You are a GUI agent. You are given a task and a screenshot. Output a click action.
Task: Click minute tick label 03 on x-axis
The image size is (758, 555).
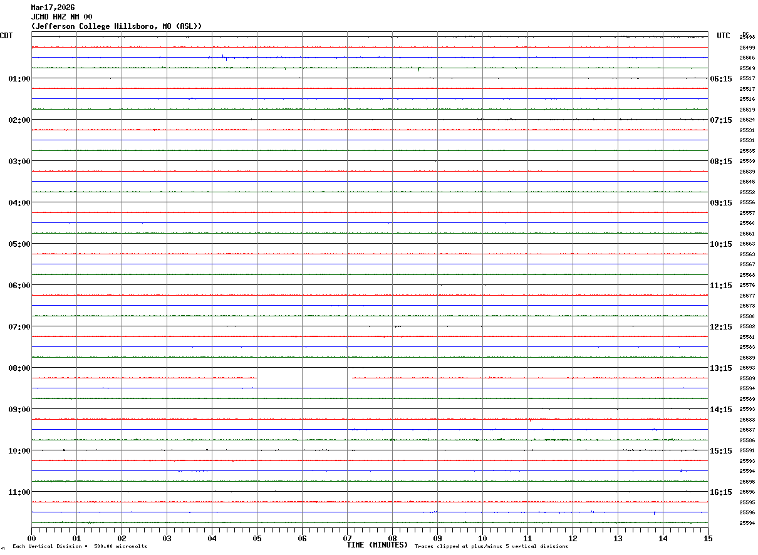[x=167, y=538]
